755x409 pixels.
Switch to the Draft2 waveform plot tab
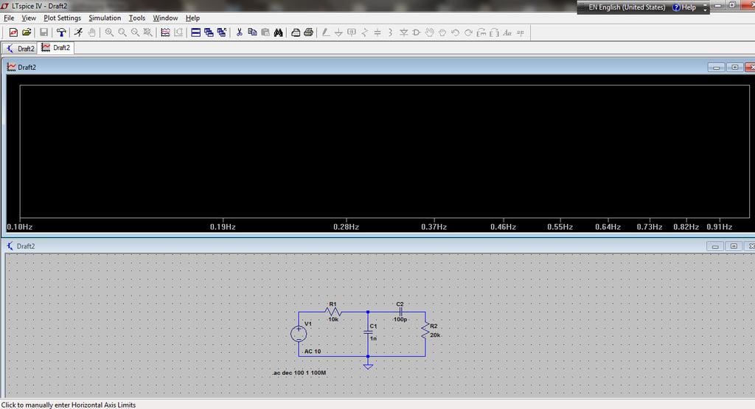click(56, 48)
